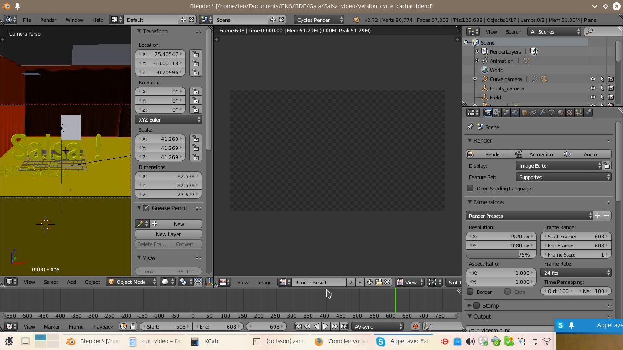Click the Blender info editor type icon top-left

point(11,20)
